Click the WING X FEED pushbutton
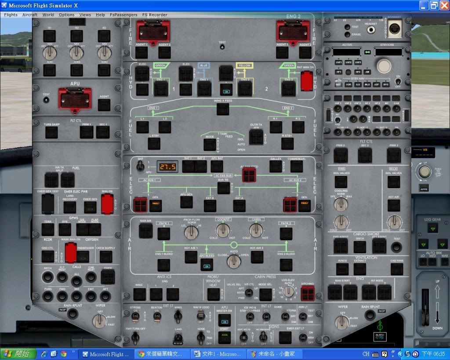This screenshot has height=360, width=450. [x=223, y=109]
